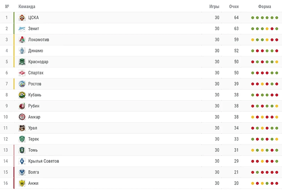Viewport: 282px width, 190px height.
Task: Click the Зенит club crest
Action: (22, 29)
